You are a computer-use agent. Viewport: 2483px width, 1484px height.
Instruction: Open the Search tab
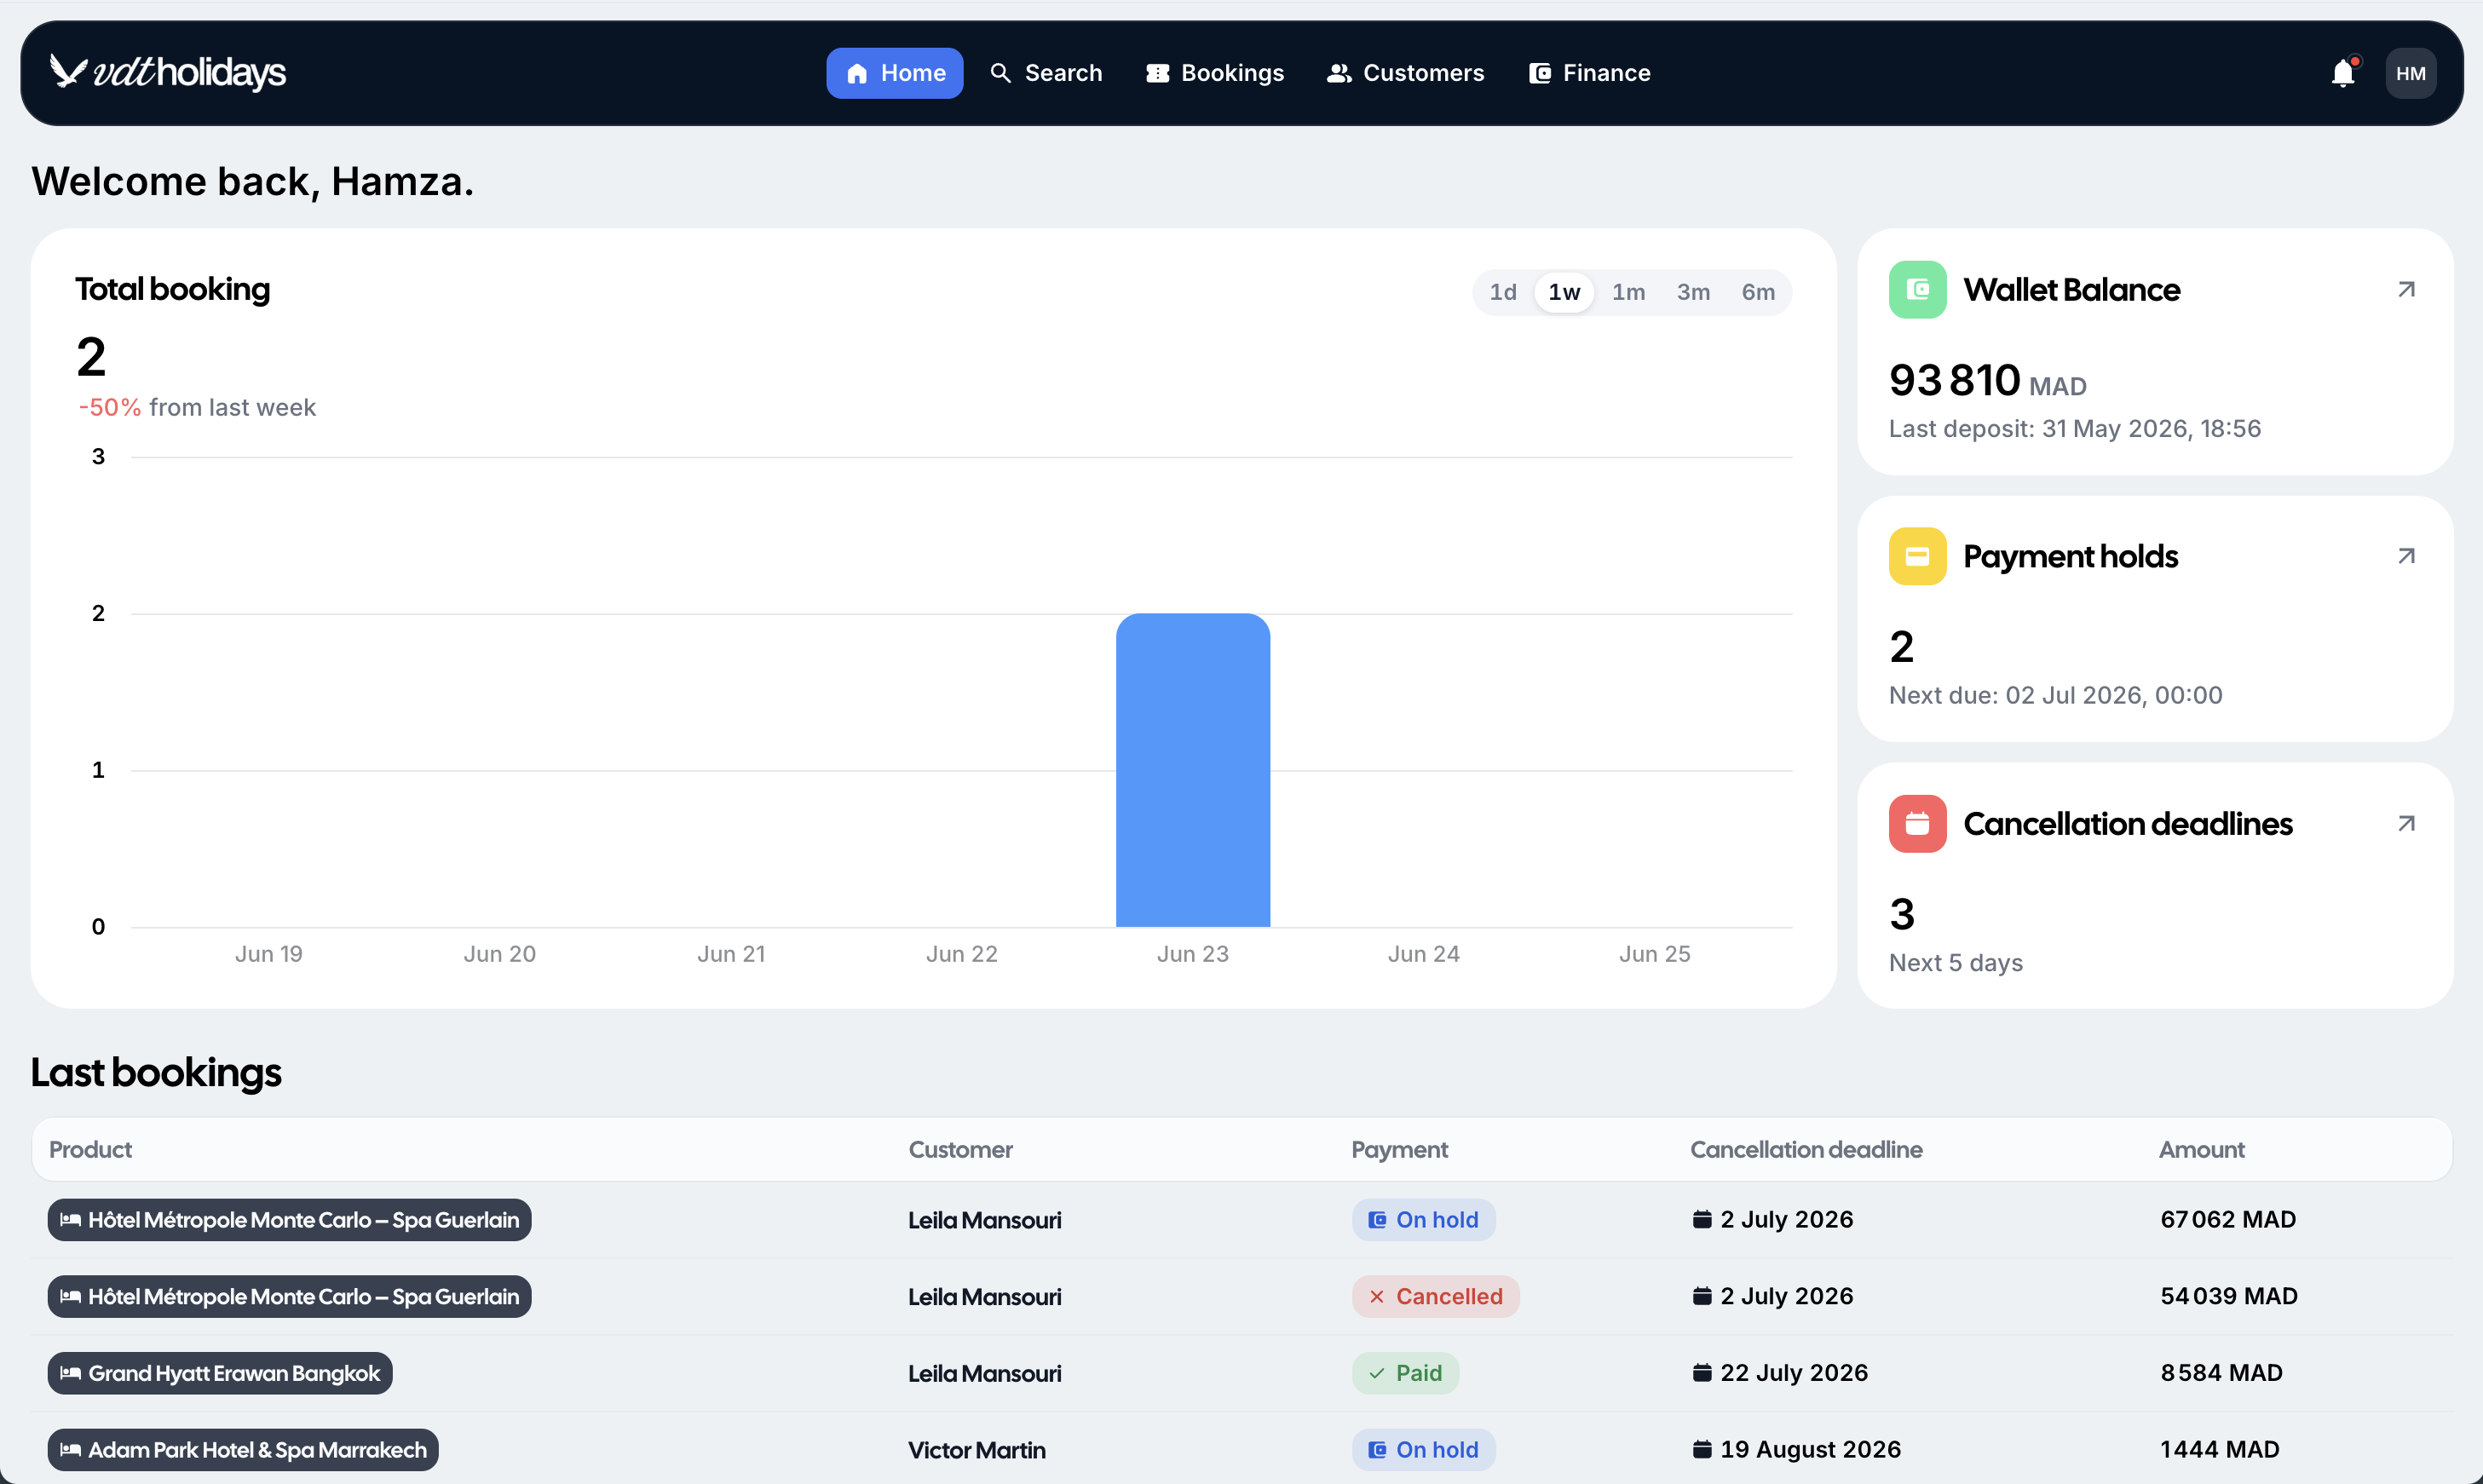(1046, 73)
